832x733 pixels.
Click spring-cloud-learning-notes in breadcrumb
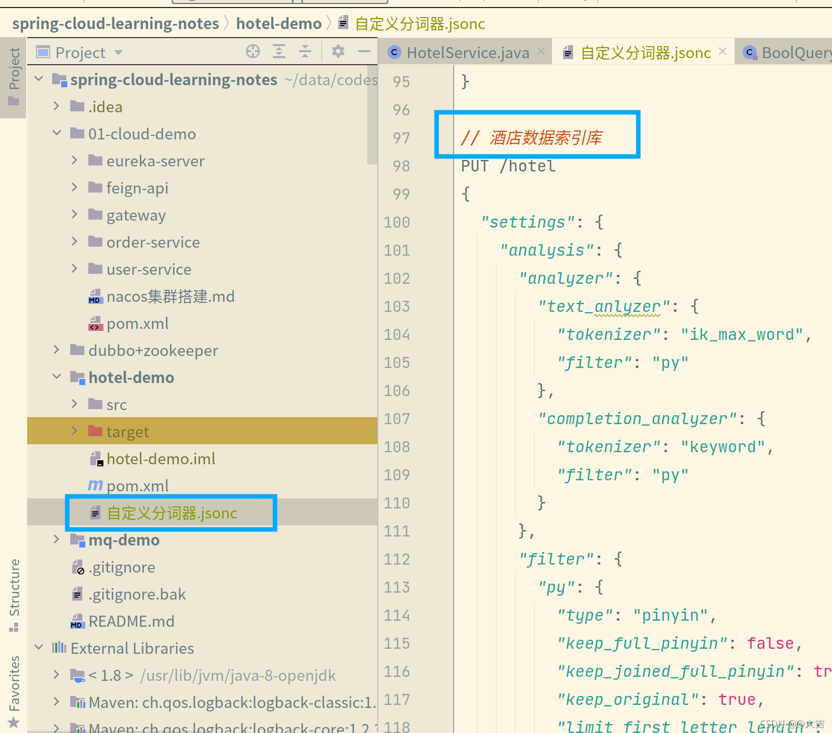tap(115, 24)
